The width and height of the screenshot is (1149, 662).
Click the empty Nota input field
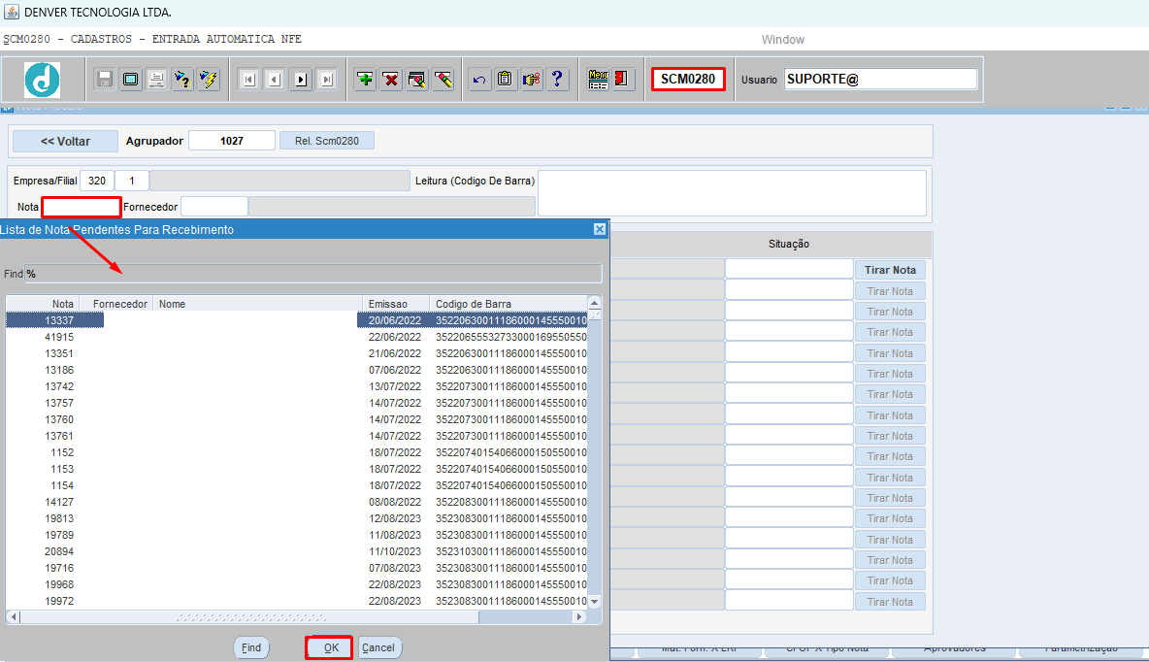click(82, 208)
